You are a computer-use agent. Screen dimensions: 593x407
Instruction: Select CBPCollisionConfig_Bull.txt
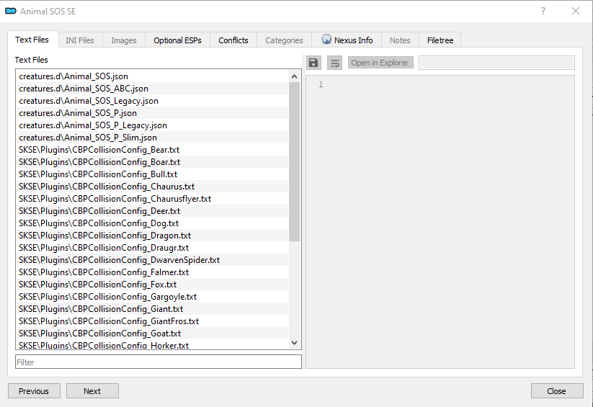pyautogui.click(x=153, y=174)
